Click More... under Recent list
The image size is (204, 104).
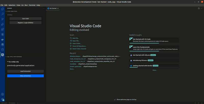click(72, 69)
